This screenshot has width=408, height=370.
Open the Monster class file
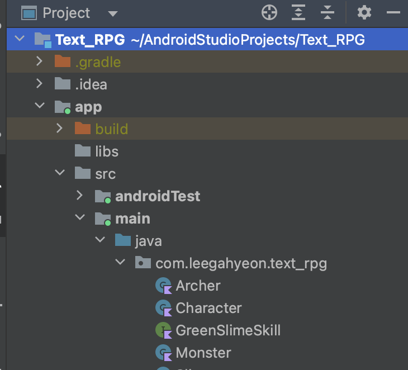click(x=203, y=353)
